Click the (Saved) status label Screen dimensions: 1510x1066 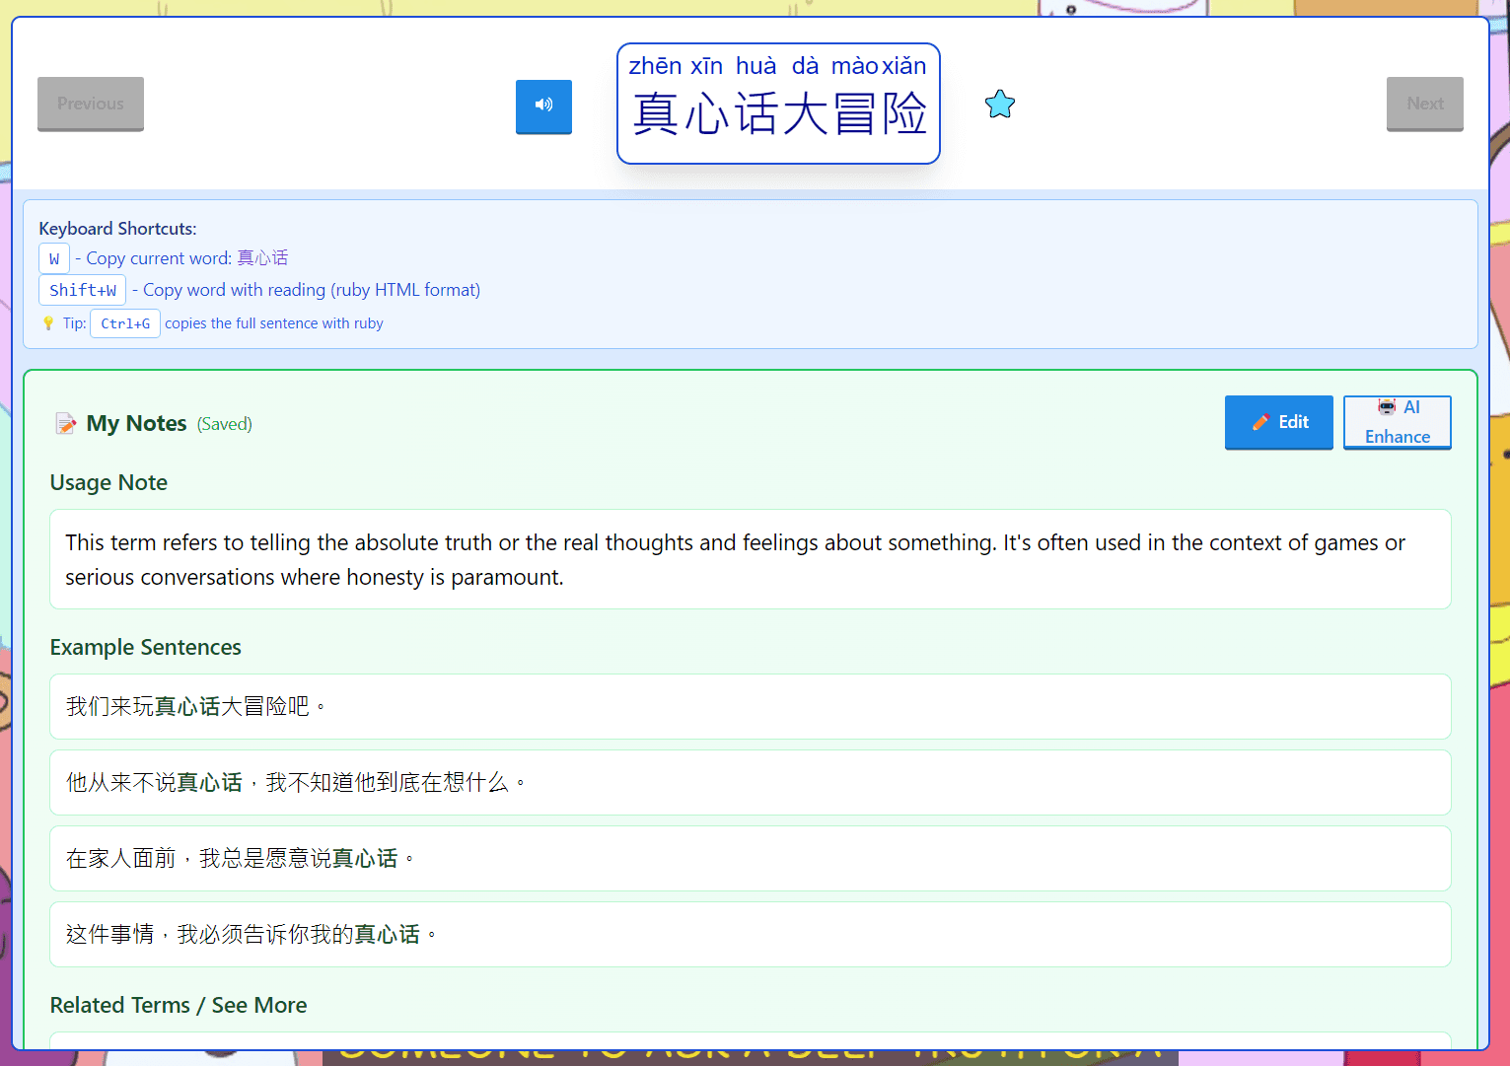[x=224, y=424]
